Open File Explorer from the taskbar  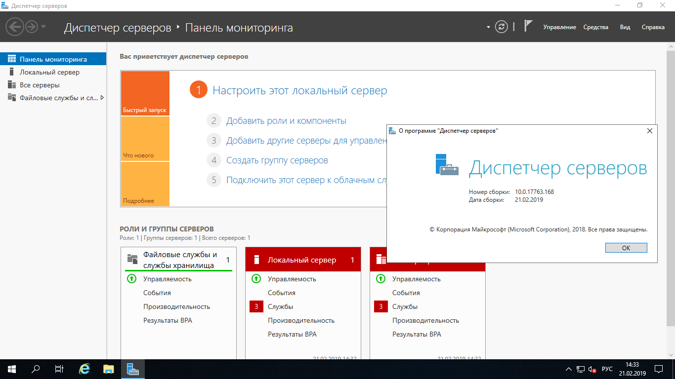(x=108, y=369)
